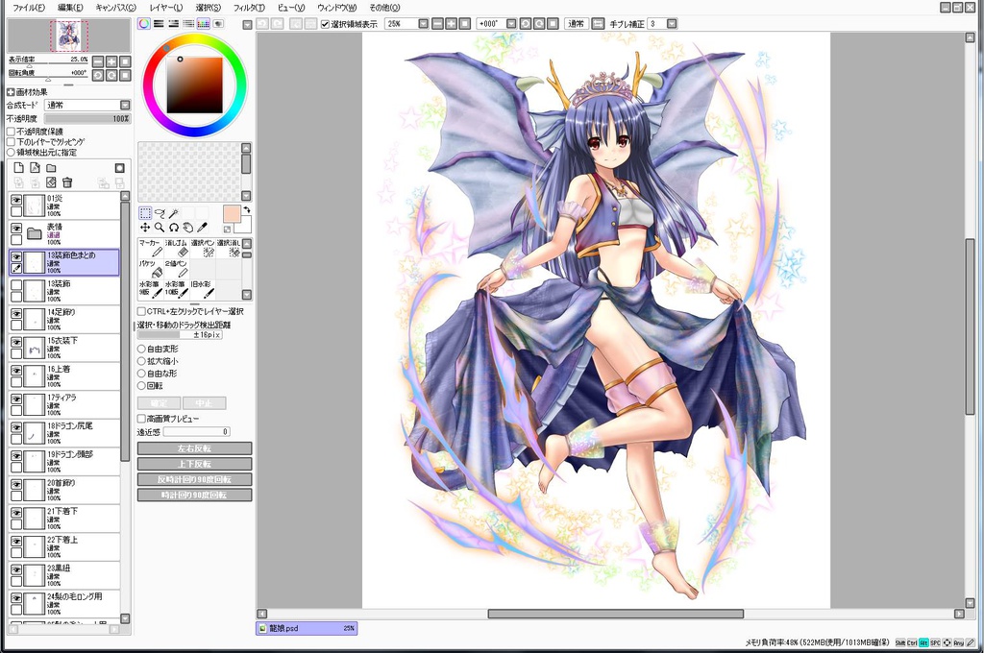Delete the selected layer with trash icon
The width and height of the screenshot is (984, 653).
[x=68, y=182]
